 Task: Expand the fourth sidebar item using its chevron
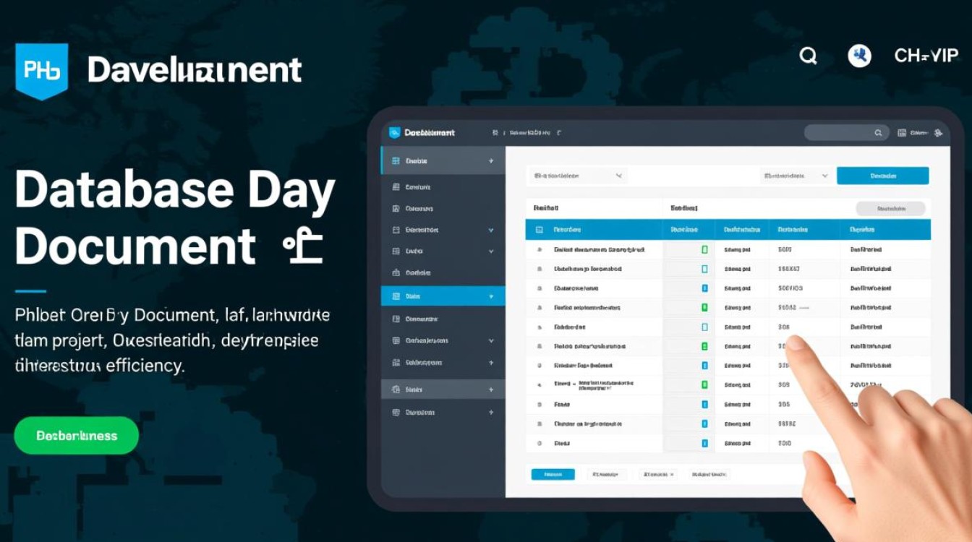(x=491, y=230)
